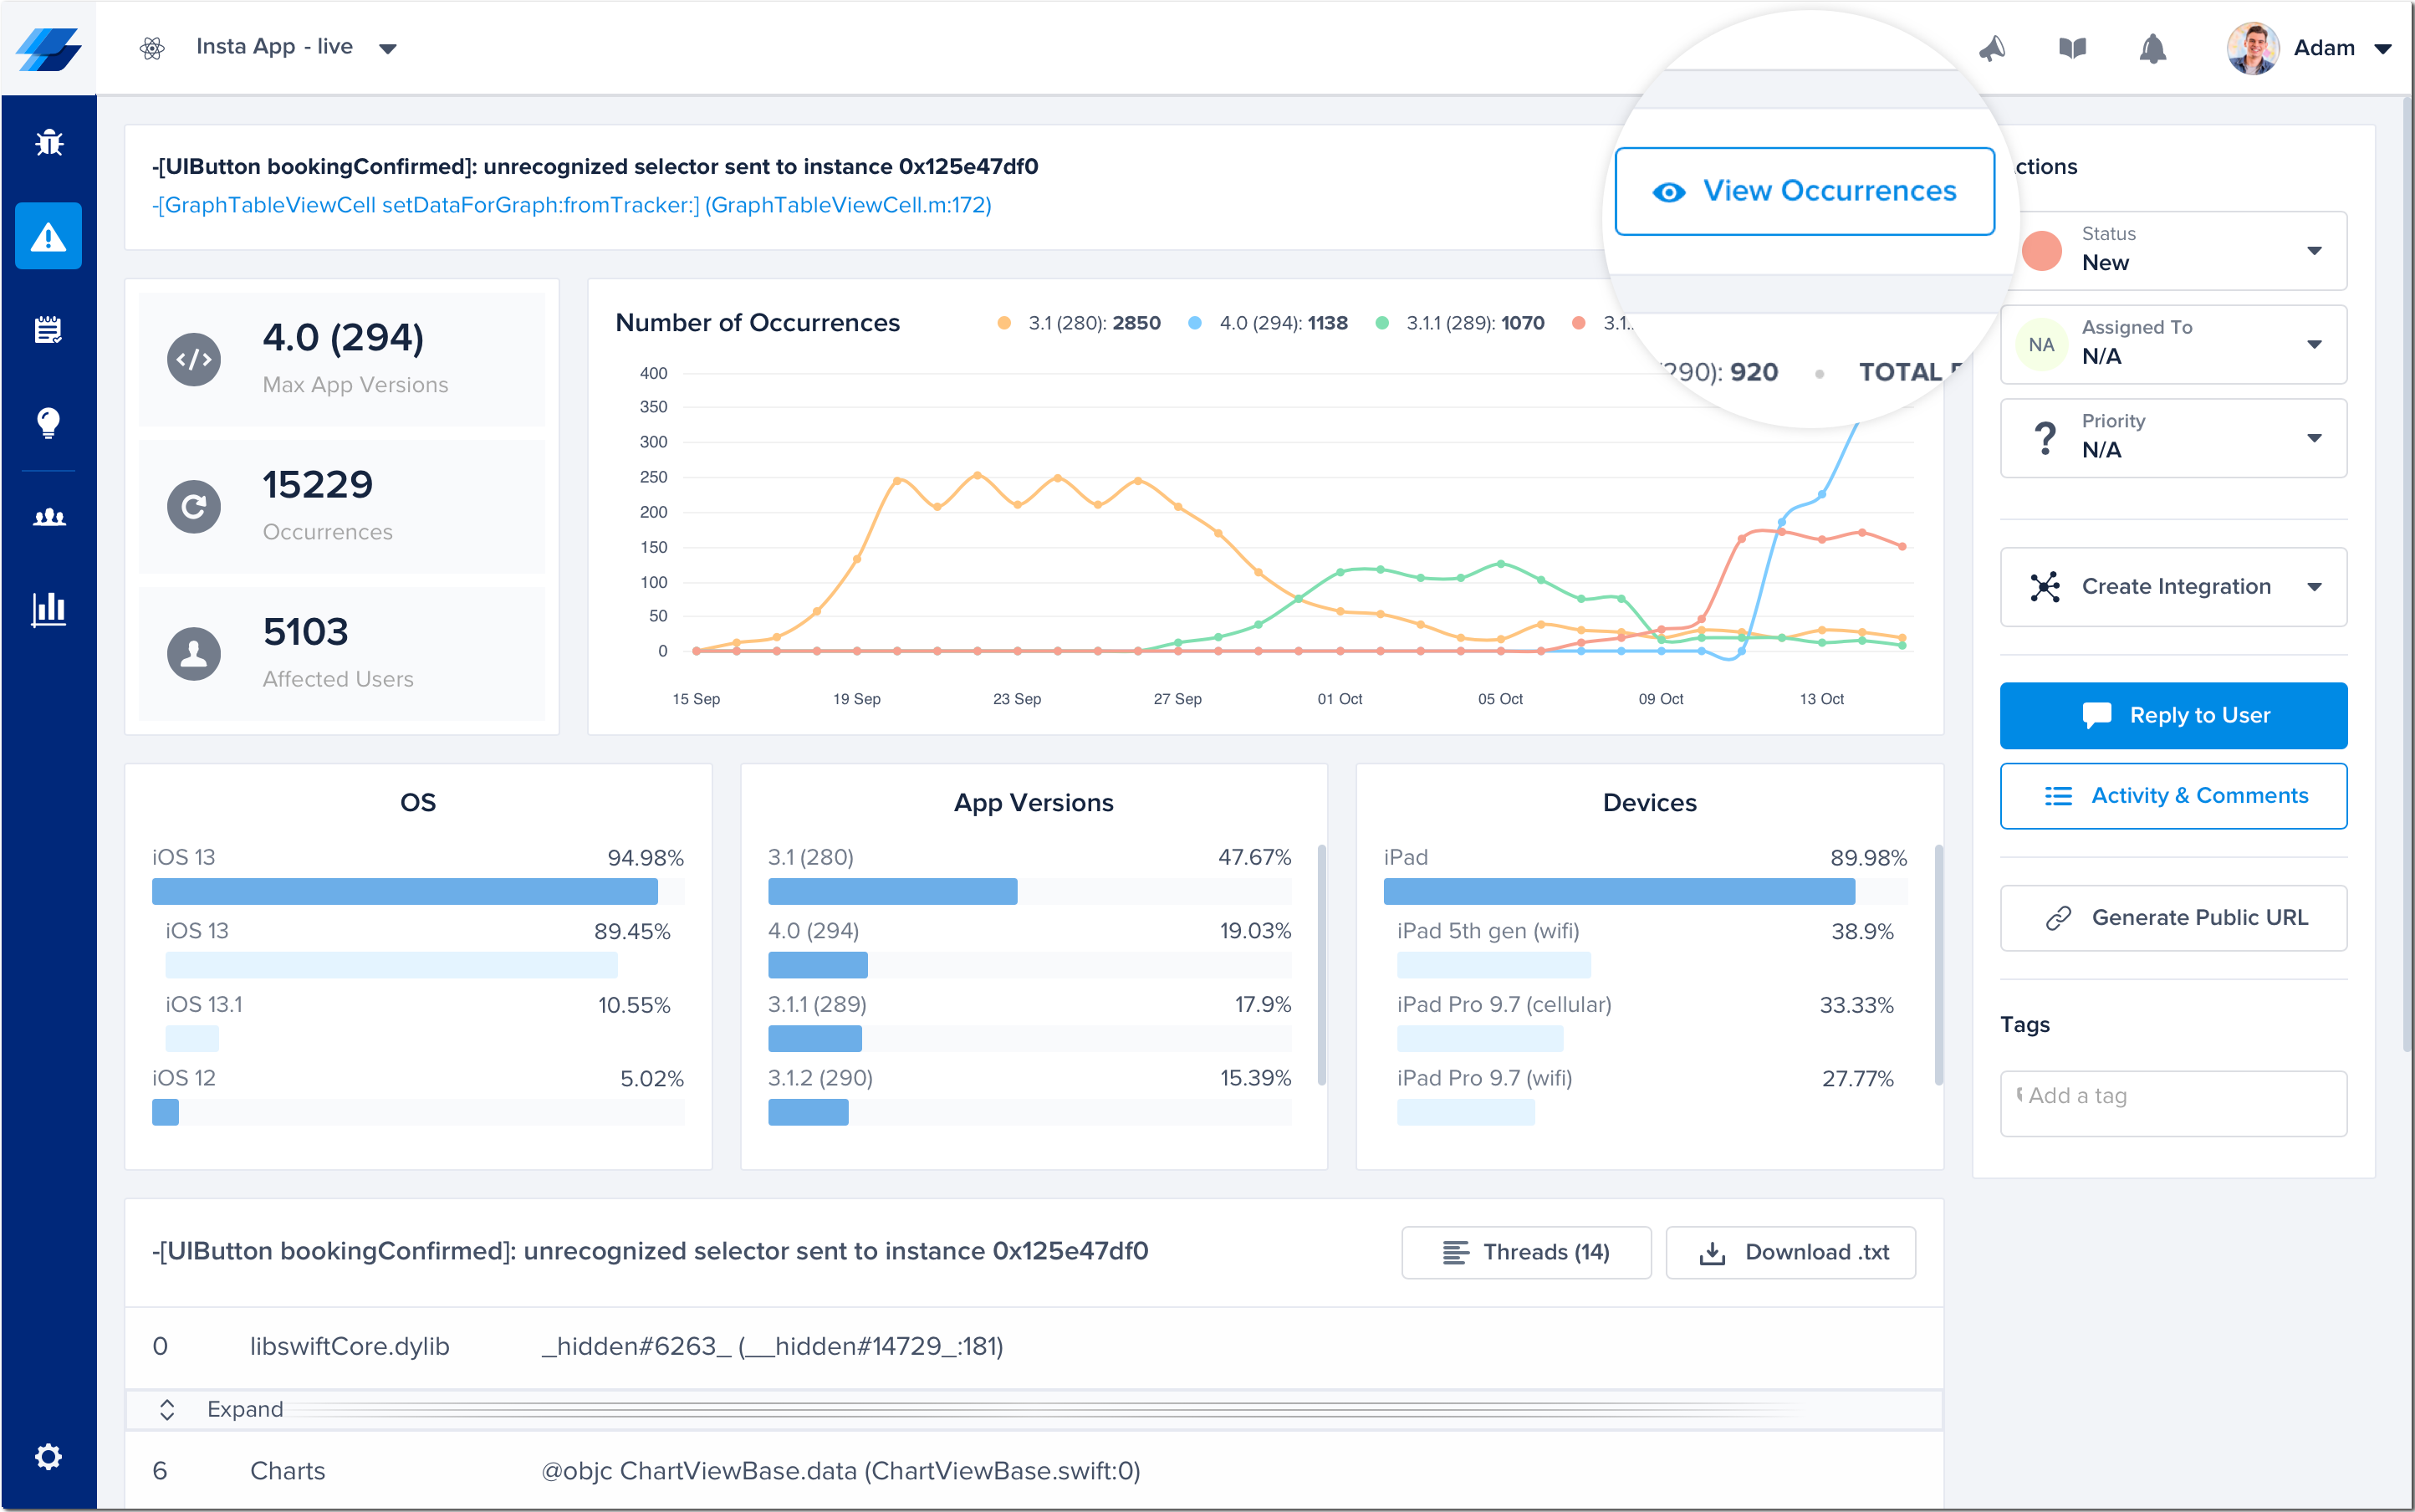Toggle the 3.1.1 (289) chart legend series
The image size is (2415, 1512).
[1460, 323]
